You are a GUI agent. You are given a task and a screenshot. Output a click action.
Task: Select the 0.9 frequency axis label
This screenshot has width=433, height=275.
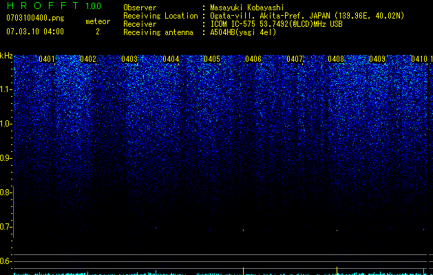point(6,158)
